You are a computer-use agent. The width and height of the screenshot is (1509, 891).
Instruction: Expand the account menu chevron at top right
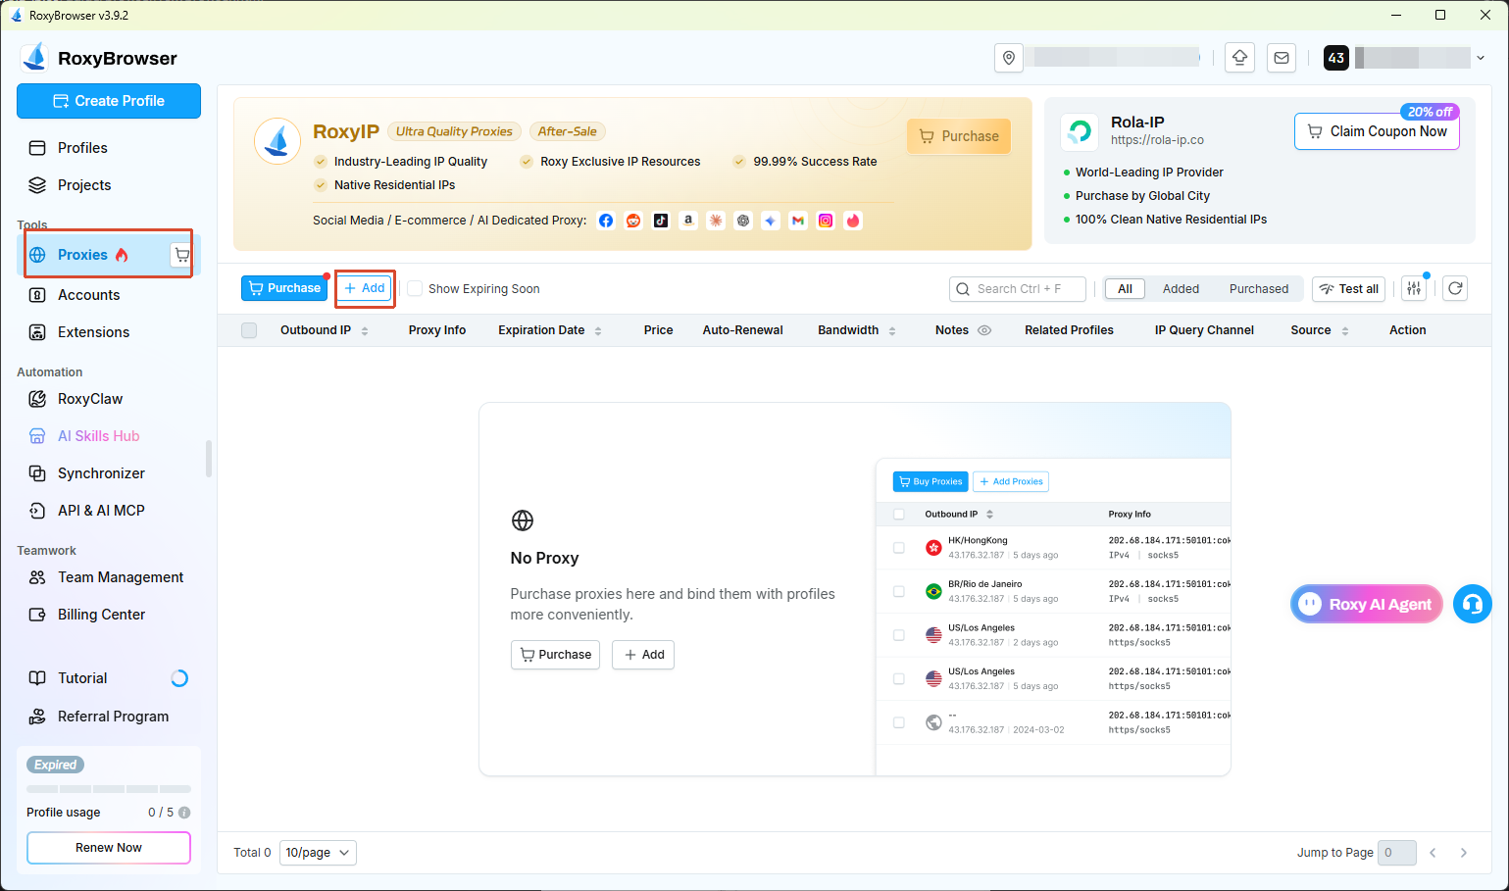(1481, 58)
